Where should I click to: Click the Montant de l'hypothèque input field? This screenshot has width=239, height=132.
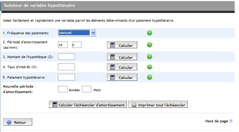(x=67, y=57)
